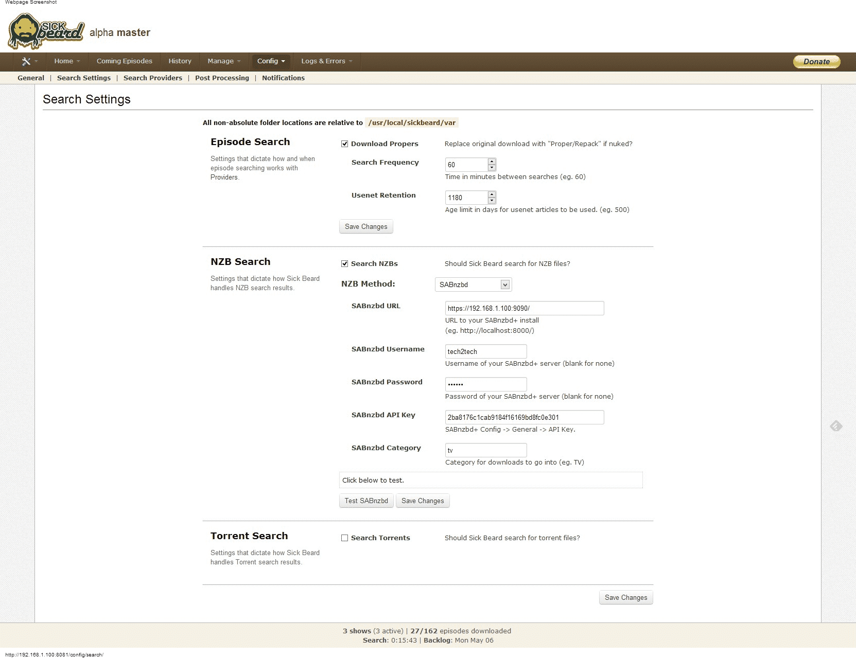Open the NZB Method dropdown
This screenshot has width=856, height=658.
[473, 284]
